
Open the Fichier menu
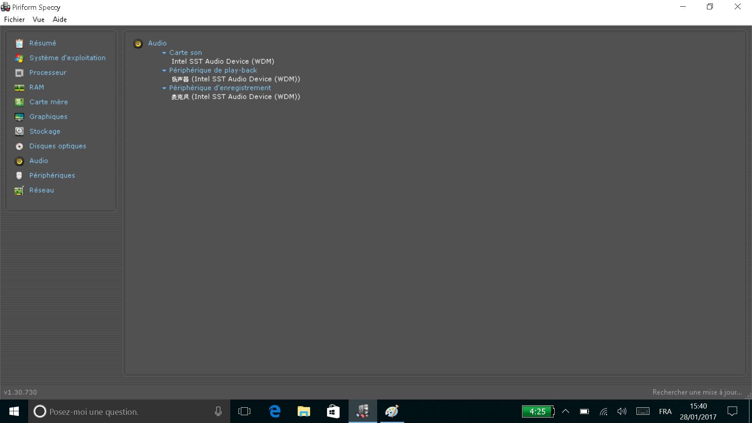coord(14,20)
